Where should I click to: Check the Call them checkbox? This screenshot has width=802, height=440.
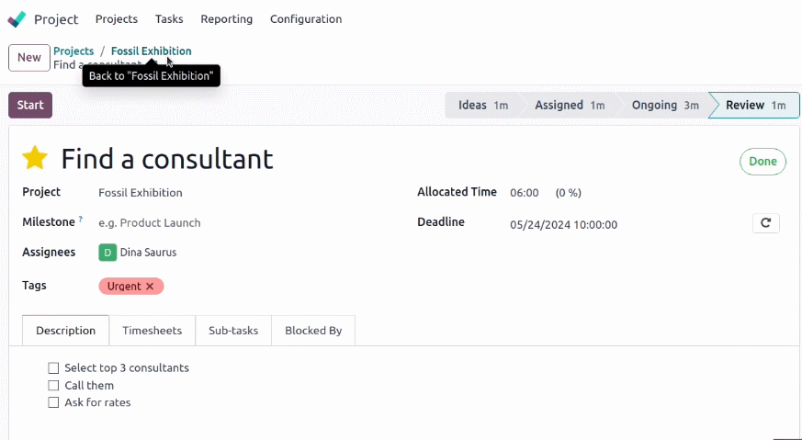coord(53,385)
